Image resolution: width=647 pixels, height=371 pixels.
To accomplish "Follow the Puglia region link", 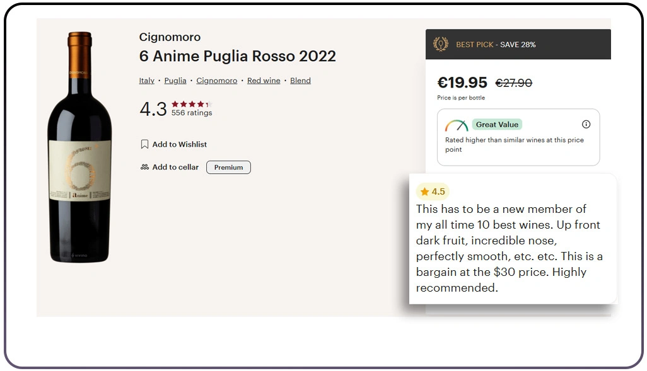I will (x=175, y=81).
